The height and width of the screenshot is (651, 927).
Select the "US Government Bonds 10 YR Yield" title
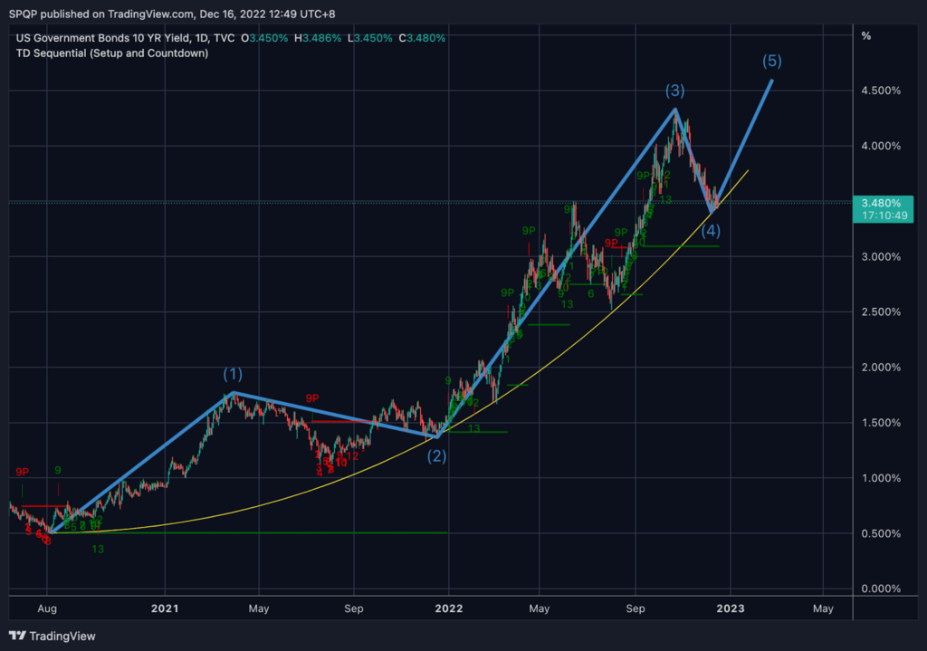[x=103, y=38]
